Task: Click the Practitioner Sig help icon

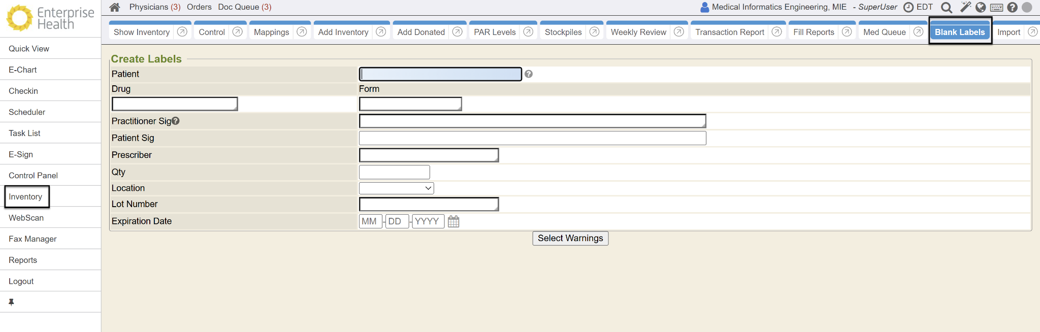Action: point(176,121)
